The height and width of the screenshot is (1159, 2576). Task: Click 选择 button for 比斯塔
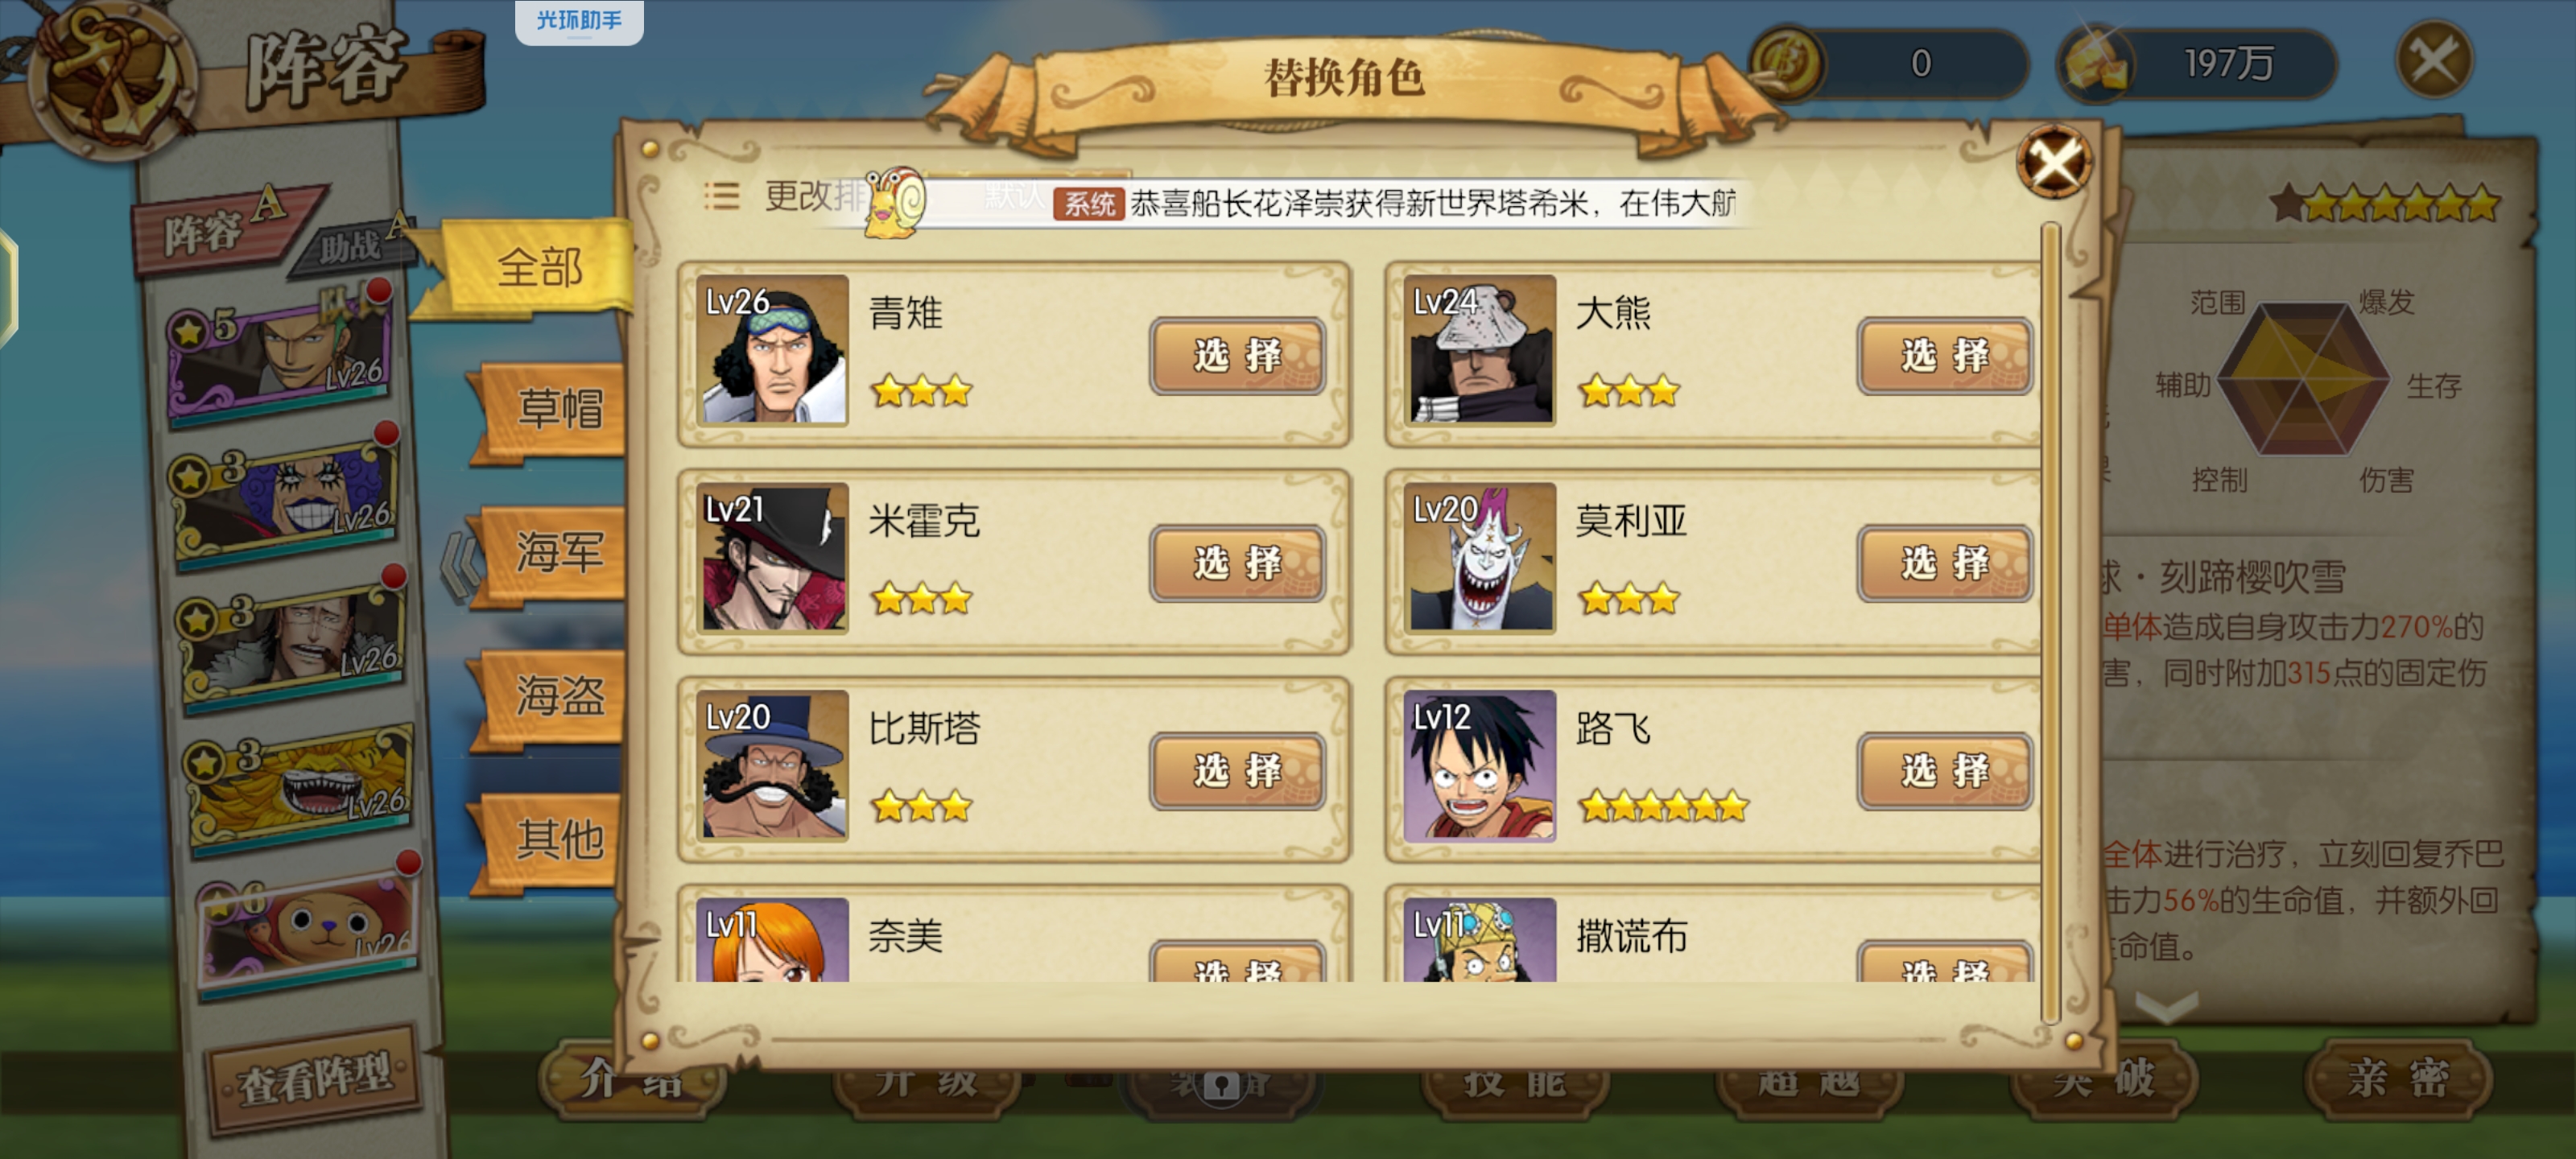pyautogui.click(x=1237, y=770)
